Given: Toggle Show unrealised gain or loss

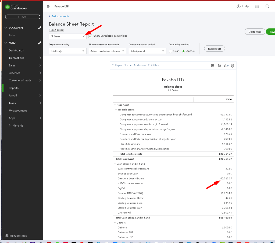Looking at the screenshot, I should coord(90,36).
